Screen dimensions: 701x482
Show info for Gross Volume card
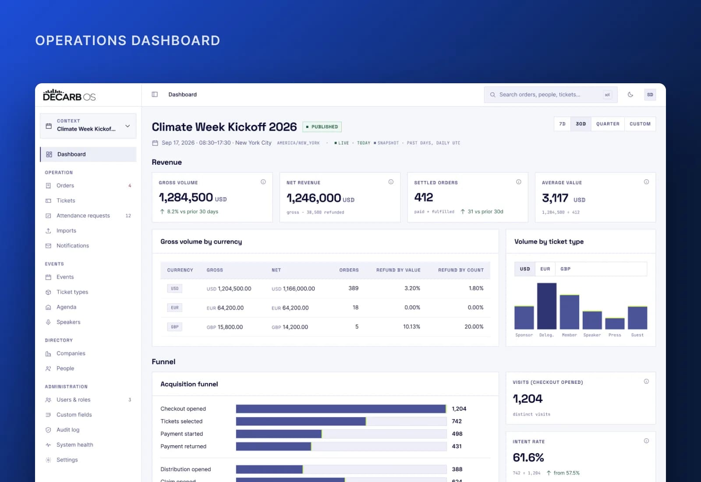click(x=263, y=182)
